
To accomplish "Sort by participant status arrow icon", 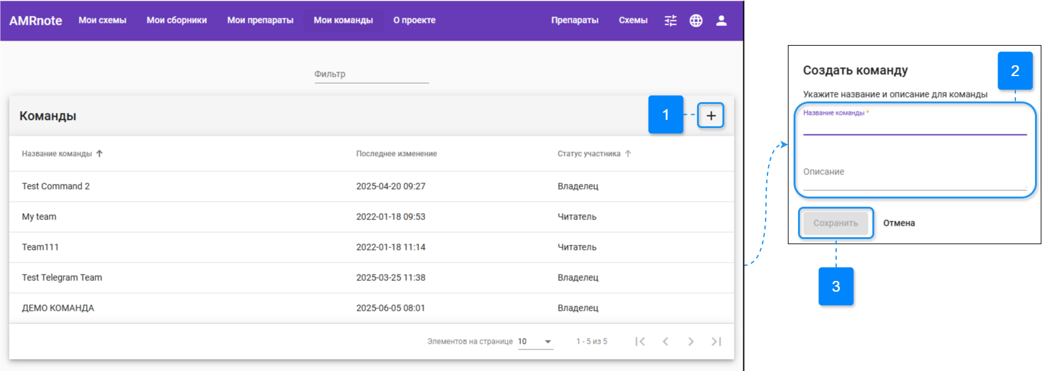I will (628, 153).
